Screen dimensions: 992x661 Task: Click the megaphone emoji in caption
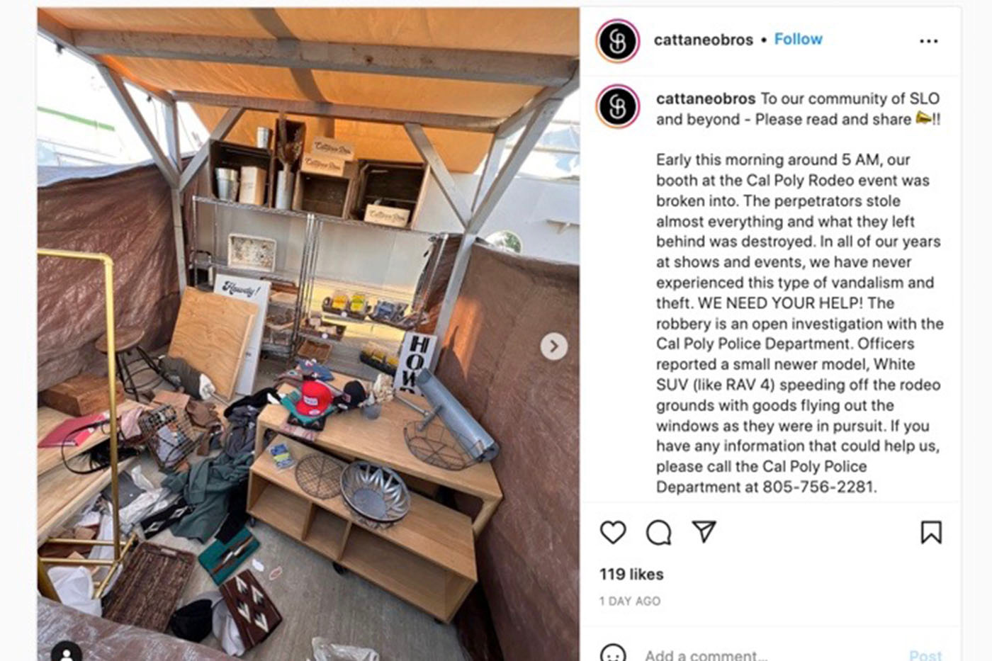click(923, 118)
